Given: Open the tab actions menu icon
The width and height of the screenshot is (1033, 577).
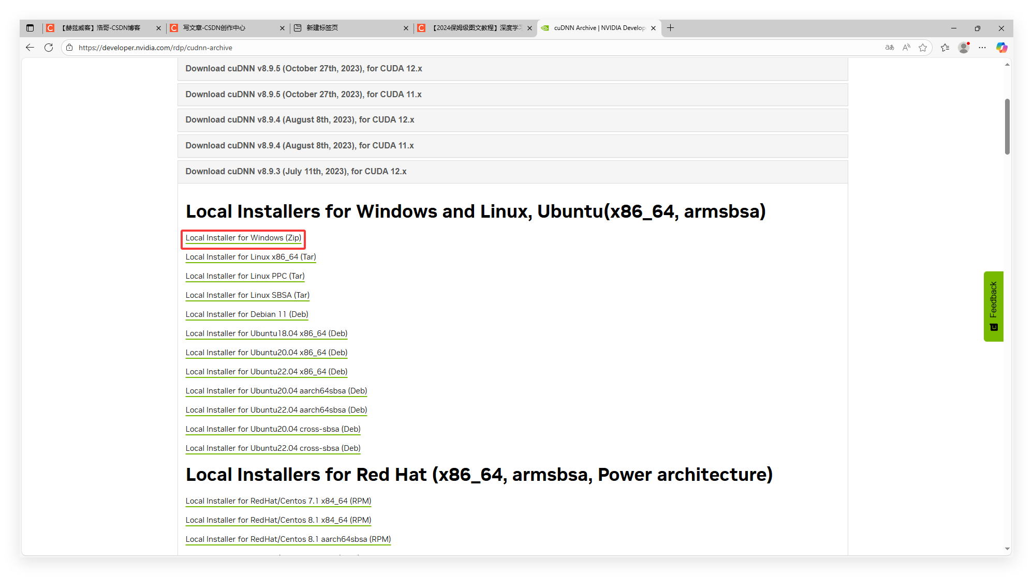Looking at the screenshot, I should point(30,28).
